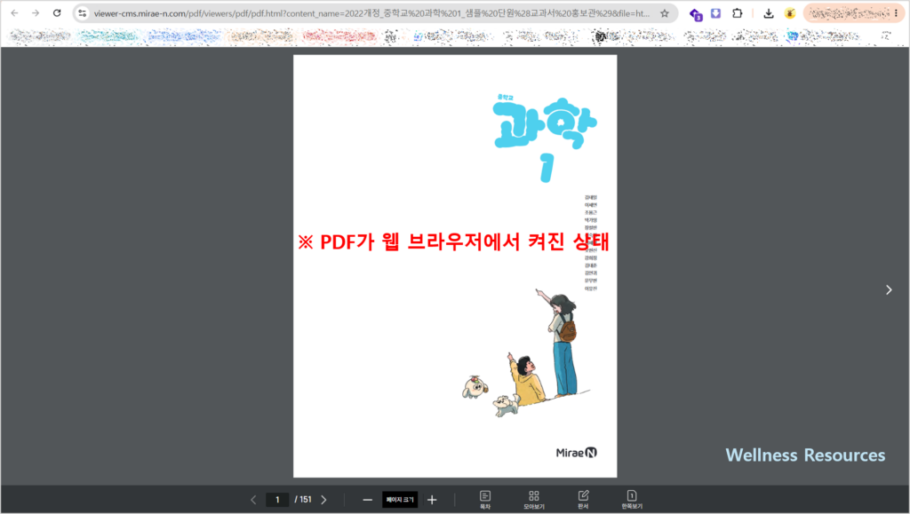This screenshot has height=514, width=910.
Task: Open the 목차 table of contents
Action: [x=485, y=500]
